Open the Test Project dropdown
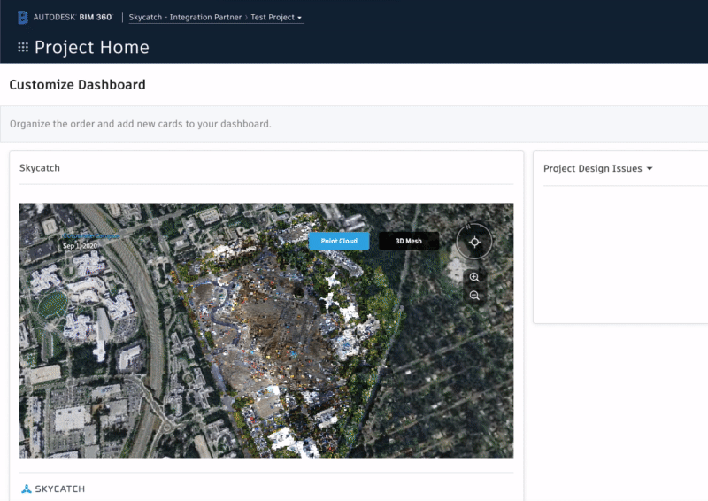This screenshot has height=501, width=708. coord(276,17)
